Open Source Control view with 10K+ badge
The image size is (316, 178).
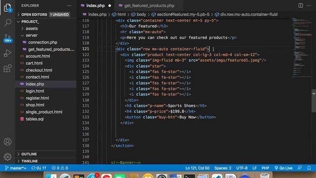8,38
